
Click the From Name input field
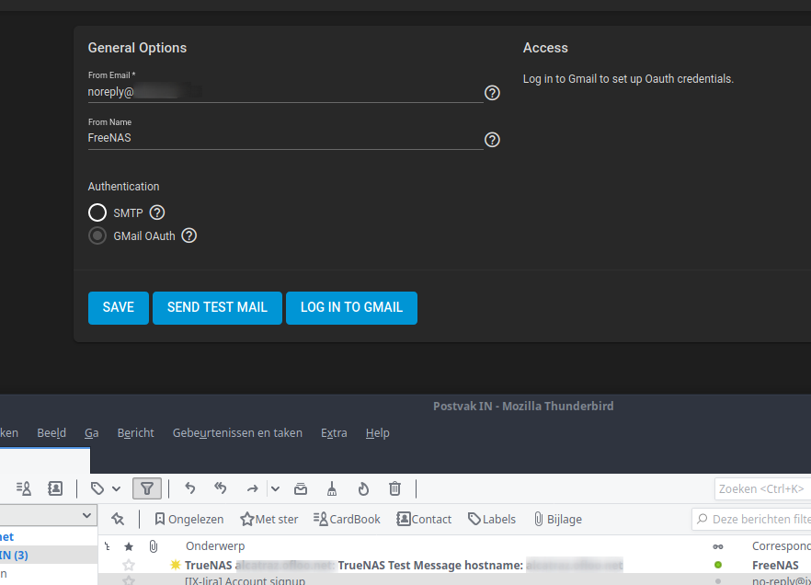pyautogui.click(x=285, y=138)
